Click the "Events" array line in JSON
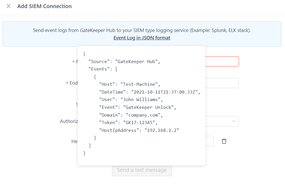 (x=103, y=69)
